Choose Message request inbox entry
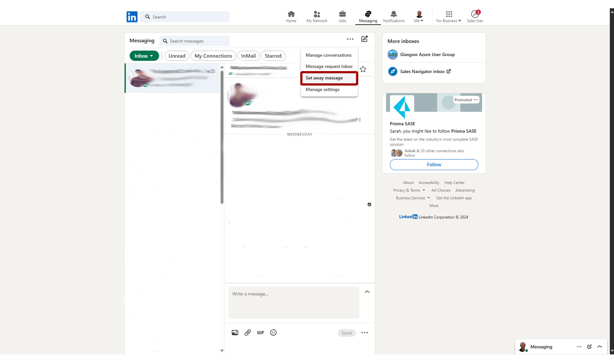614x363 pixels. click(x=328, y=66)
